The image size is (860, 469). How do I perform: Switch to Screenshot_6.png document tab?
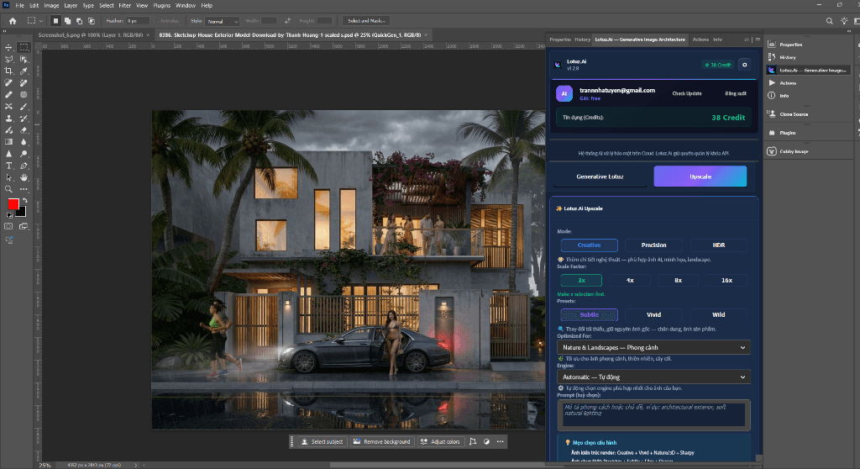[91, 34]
